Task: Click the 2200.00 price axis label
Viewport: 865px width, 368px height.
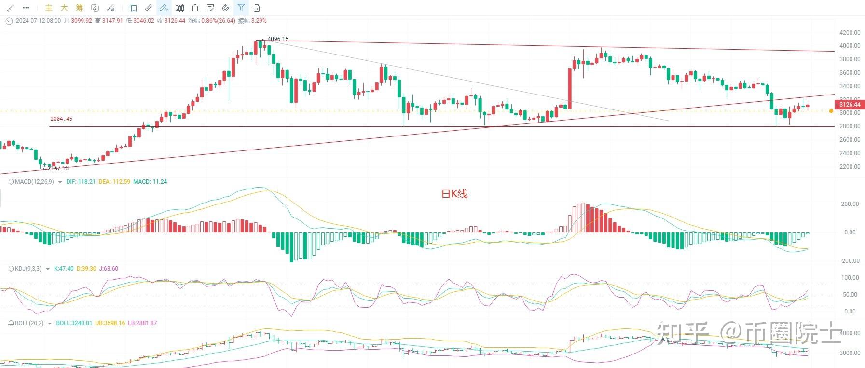Action: click(850, 167)
